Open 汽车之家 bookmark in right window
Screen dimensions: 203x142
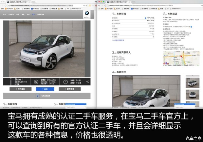click(x=109, y=9)
